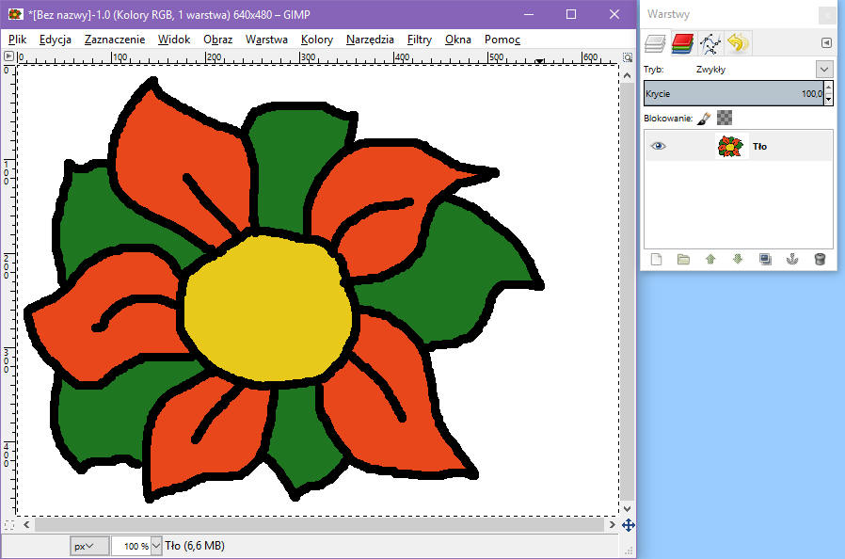Select the Tło layer thumbnail

tap(730, 146)
